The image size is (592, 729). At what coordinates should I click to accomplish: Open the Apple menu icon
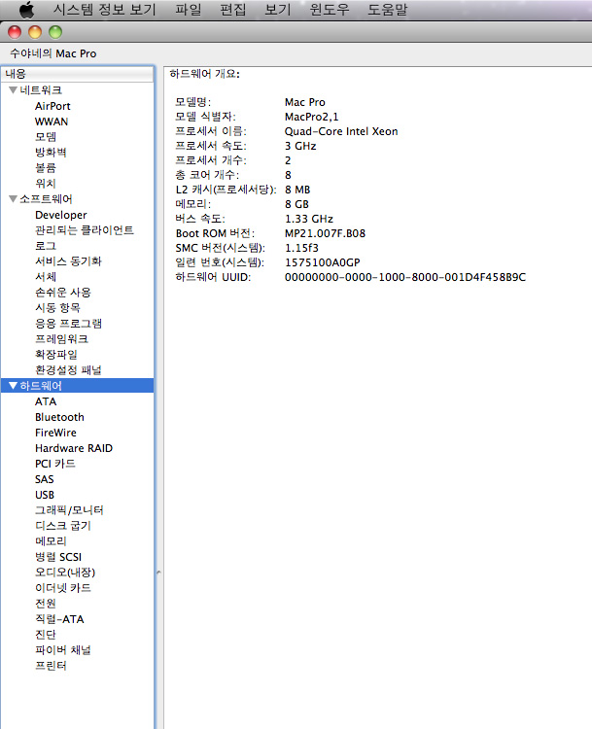pyautogui.click(x=26, y=10)
